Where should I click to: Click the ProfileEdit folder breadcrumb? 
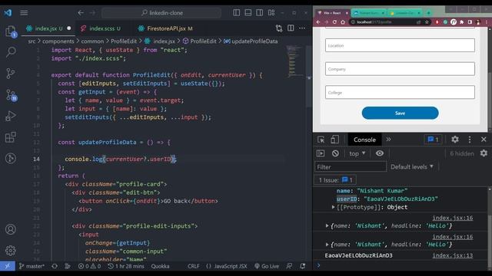124,41
